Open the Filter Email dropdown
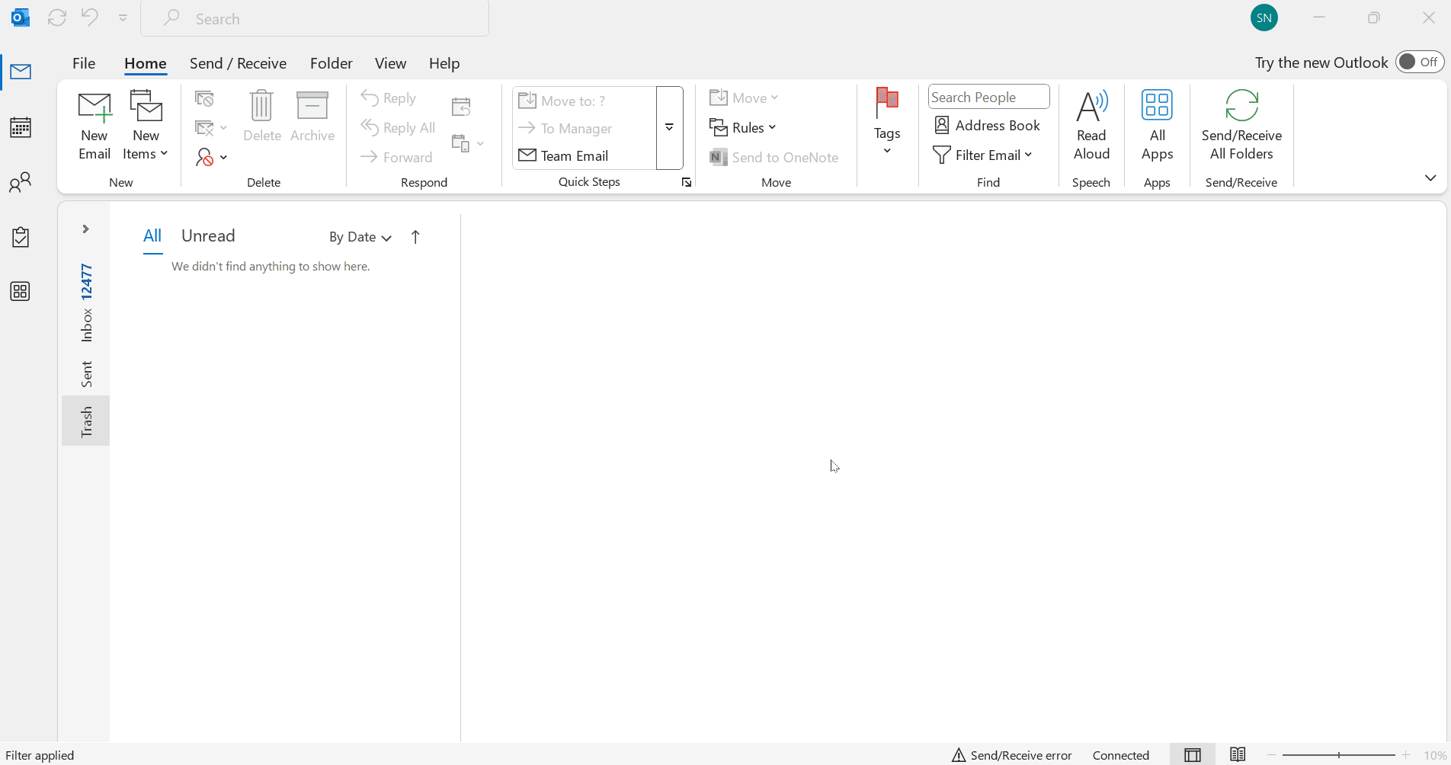The width and height of the screenshot is (1451, 765). [982, 155]
